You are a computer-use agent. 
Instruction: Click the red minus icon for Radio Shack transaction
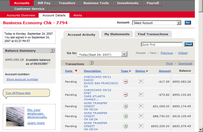125,82
